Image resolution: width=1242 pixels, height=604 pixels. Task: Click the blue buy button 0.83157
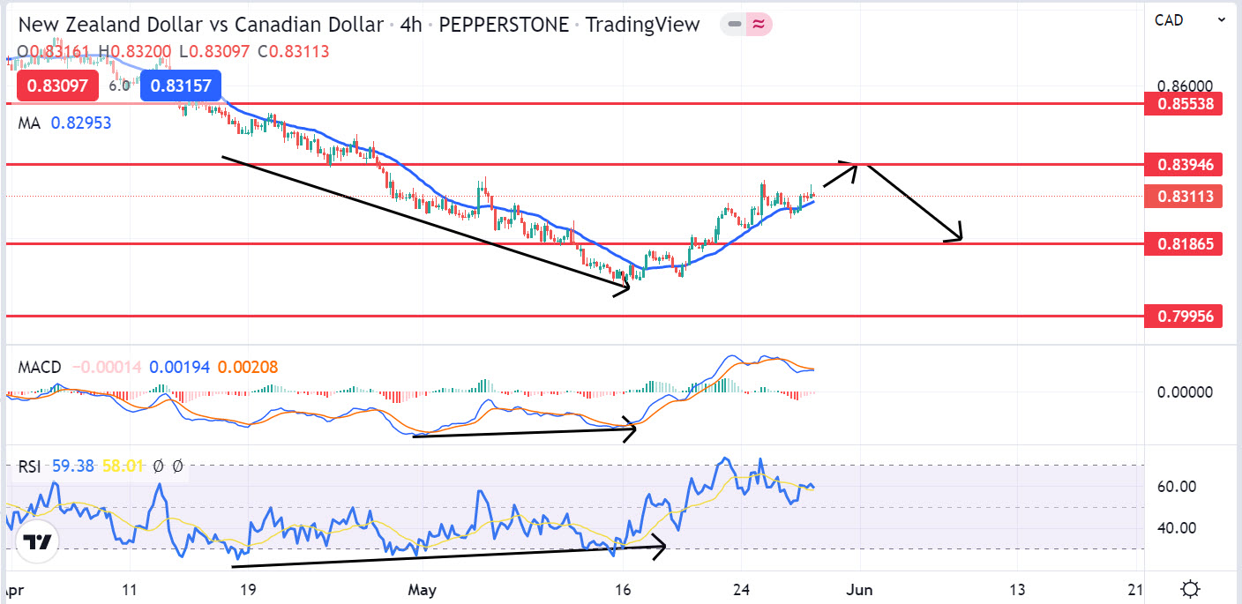[179, 86]
